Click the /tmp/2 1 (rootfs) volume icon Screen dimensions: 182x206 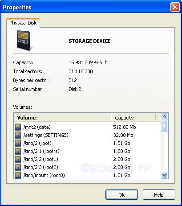click(18, 151)
